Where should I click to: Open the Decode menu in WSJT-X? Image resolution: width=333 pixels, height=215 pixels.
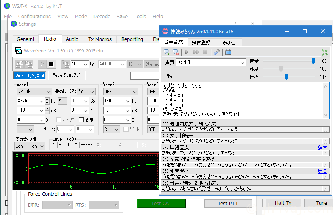pyautogui.click(x=102, y=16)
